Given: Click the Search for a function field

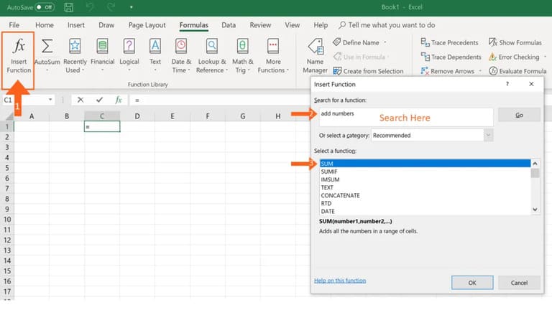Looking at the screenshot, I should pos(406,117).
